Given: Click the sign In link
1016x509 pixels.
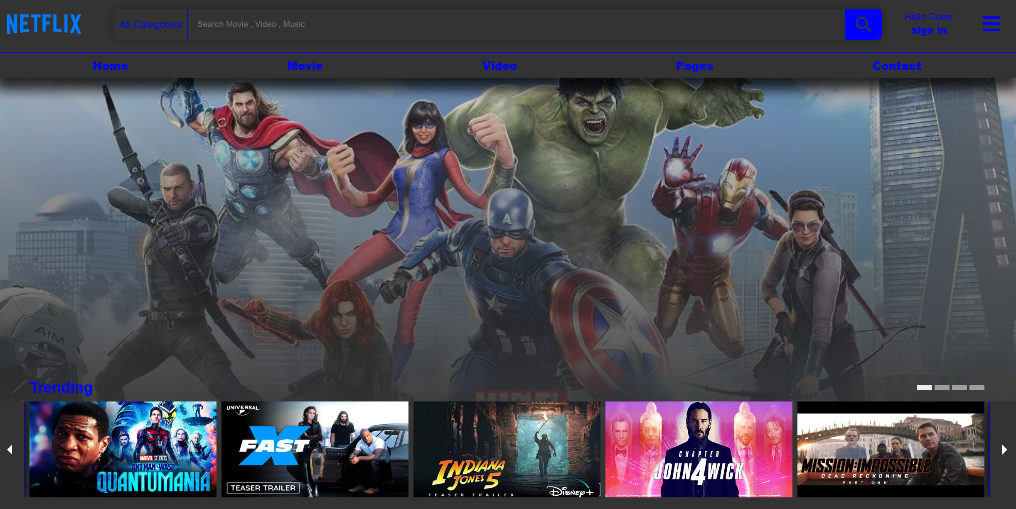Looking at the screenshot, I should point(929,30).
